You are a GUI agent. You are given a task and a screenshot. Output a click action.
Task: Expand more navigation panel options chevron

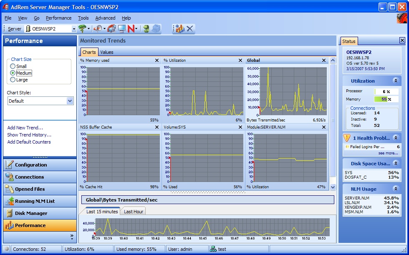[x=72, y=237]
